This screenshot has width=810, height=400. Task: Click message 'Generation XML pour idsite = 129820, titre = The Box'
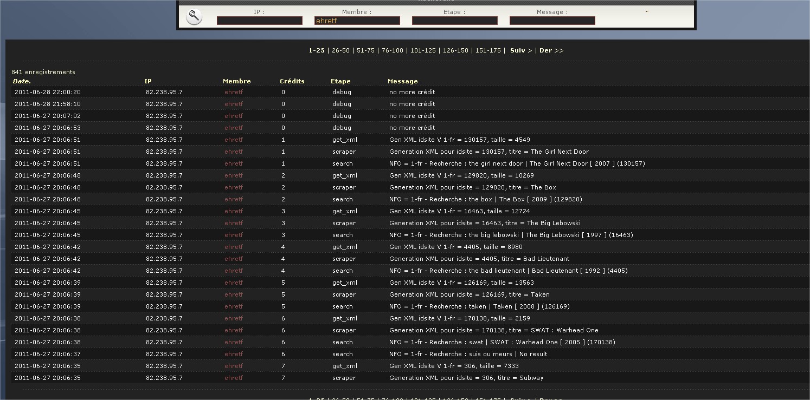tap(473, 187)
